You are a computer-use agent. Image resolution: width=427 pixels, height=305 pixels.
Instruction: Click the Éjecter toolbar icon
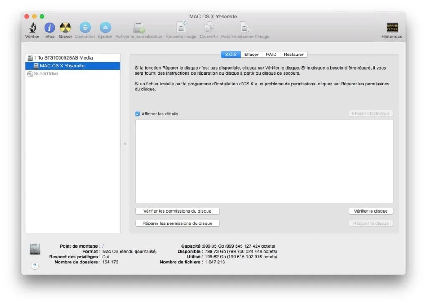pos(105,27)
